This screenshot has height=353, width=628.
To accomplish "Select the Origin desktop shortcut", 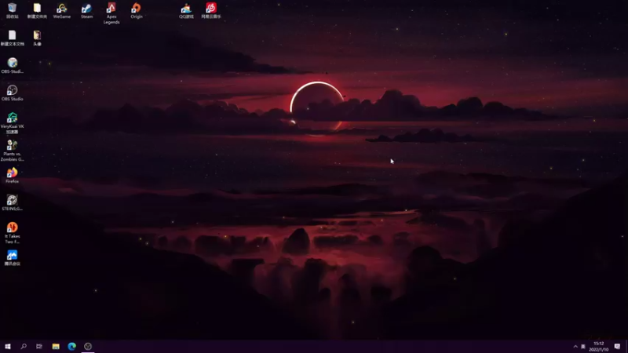I will [136, 11].
